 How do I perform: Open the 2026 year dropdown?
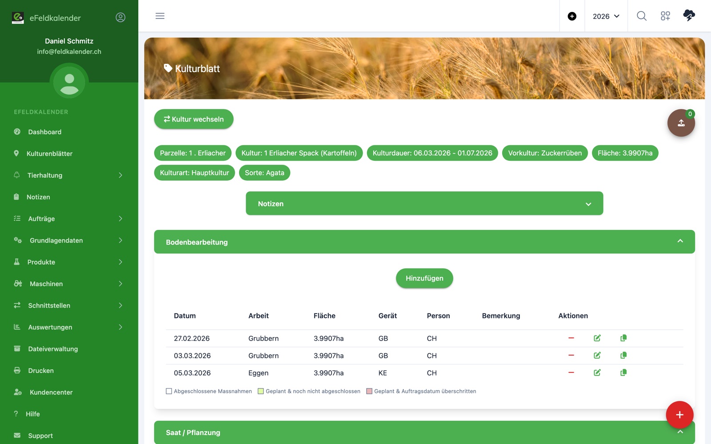point(606,16)
